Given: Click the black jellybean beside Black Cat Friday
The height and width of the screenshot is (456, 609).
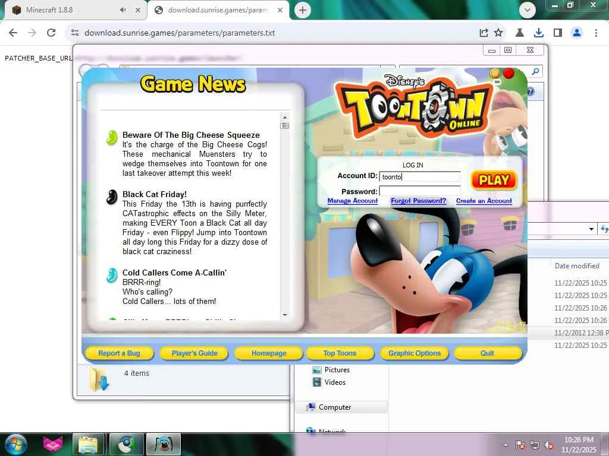Looking at the screenshot, I should coord(112,197).
